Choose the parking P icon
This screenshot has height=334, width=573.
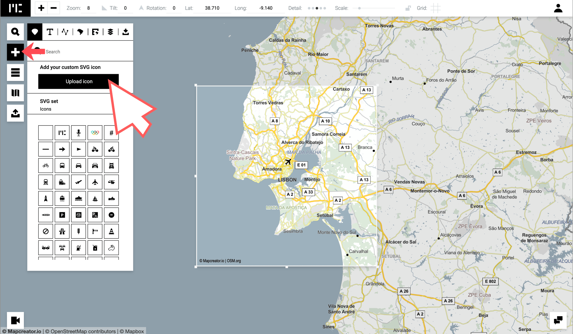(x=62, y=215)
